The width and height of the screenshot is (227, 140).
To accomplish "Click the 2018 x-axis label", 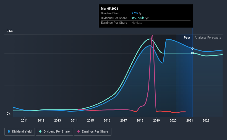I will [x=140, y=120].
